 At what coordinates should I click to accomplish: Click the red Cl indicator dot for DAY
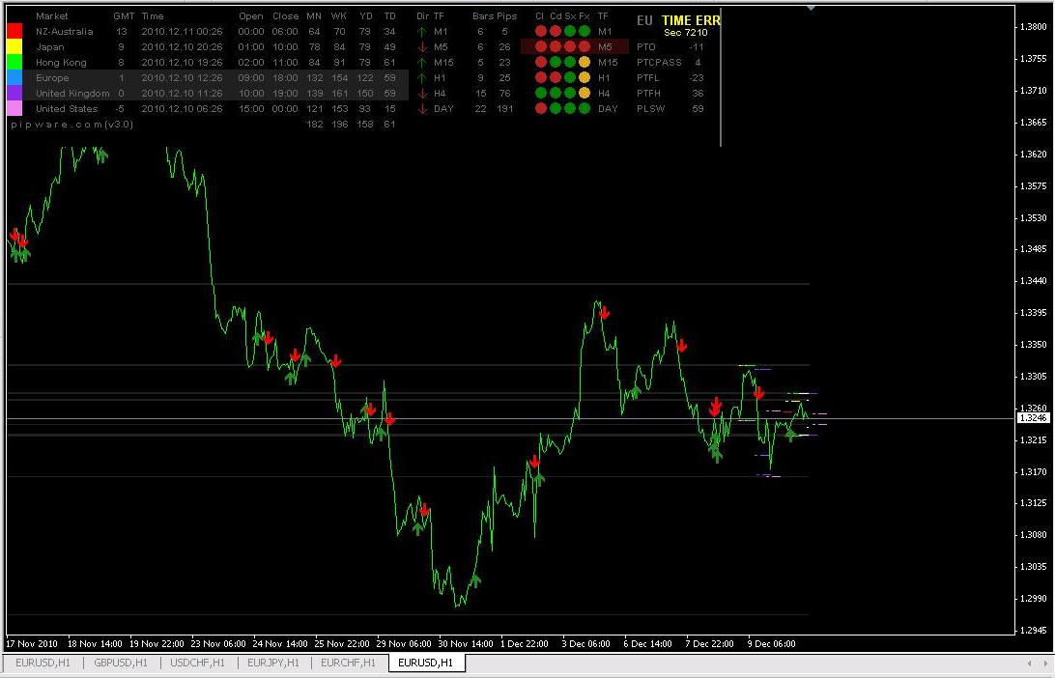[540, 108]
